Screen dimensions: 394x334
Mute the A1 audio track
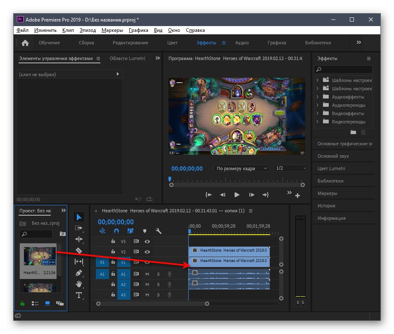[147, 274]
